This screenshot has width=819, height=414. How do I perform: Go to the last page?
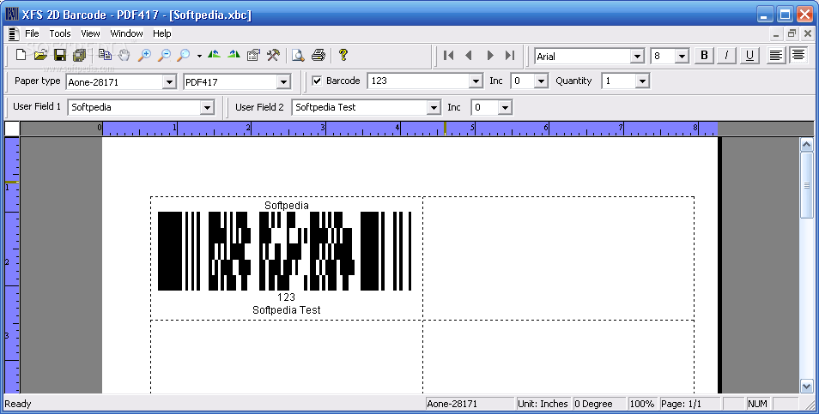click(x=510, y=55)
